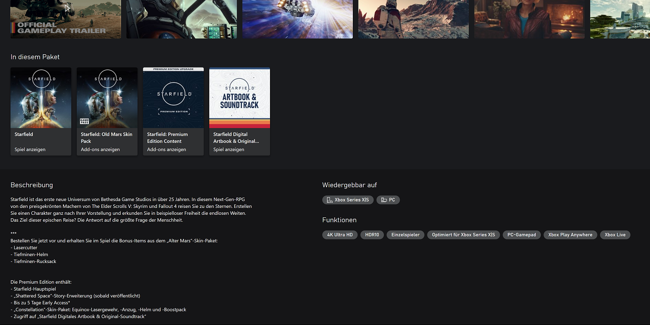Viewport: 650px width, 325px height.
Task: Click the "Wiedergebbar auf" heading
Action: tap(350, 185)
